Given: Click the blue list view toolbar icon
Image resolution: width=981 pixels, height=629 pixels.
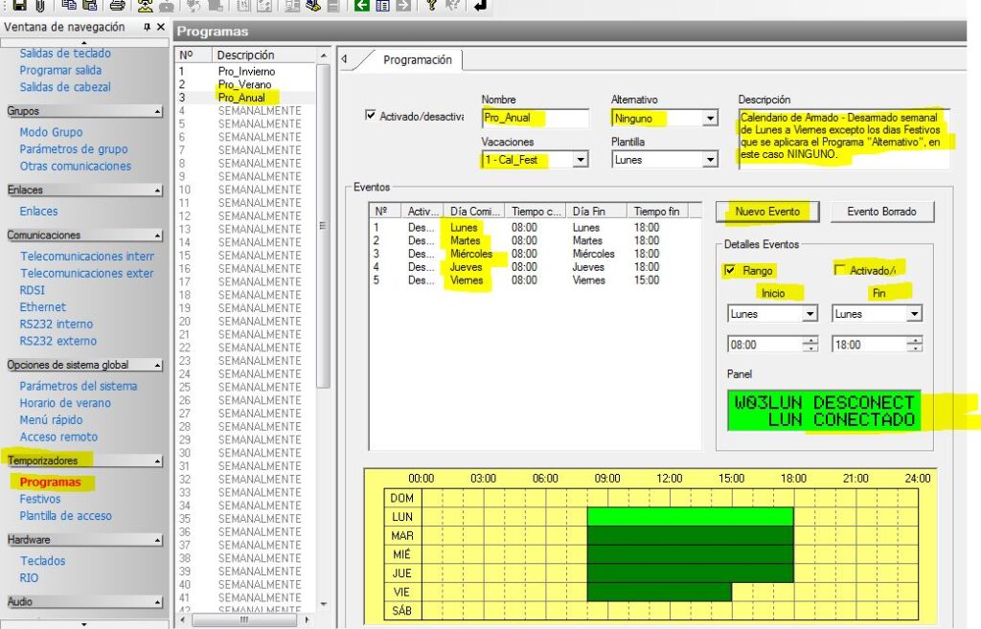Looking at the screenshot, I should 382,5.
